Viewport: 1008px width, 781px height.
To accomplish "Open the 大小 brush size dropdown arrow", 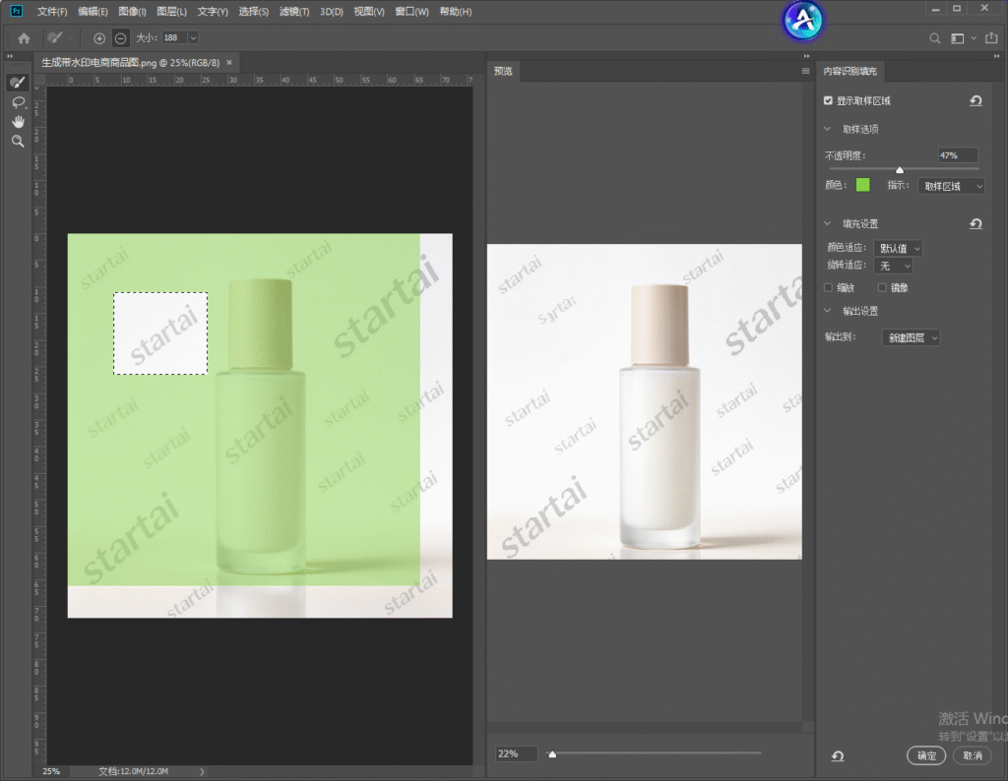I will [x=193, y=38].
